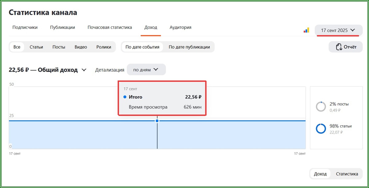Select the Доход tab
The image size is (369, 188).
[x=151, y=27]
